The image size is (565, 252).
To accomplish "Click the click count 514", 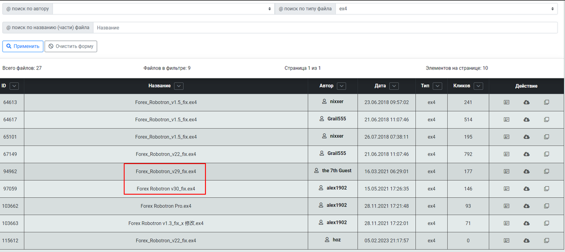I will point(468,120).
